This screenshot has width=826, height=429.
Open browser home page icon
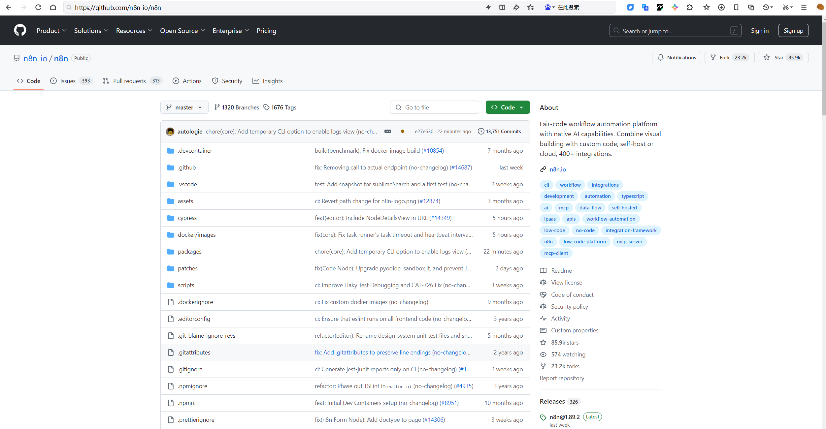[x=53, y=7]
